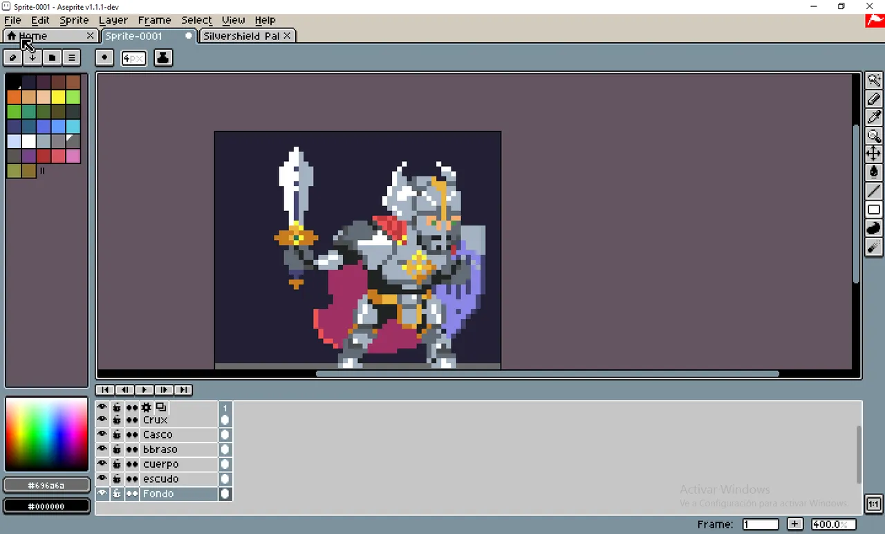Pick the yellow palette swatch
This screenshot has height=534, width=885.
click(58, 97)
